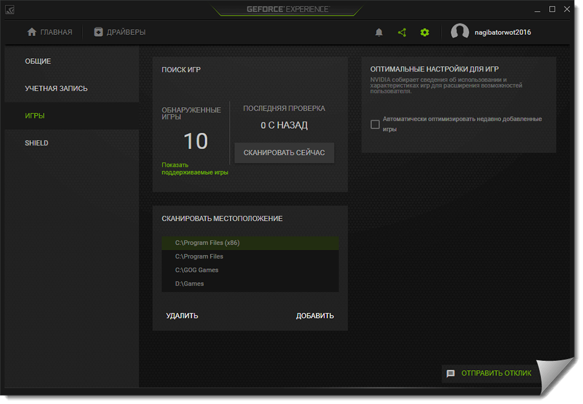Screen dimensions: 583x404
Task: Open the share icon in top bar
Action: click(x=402, y=33)
